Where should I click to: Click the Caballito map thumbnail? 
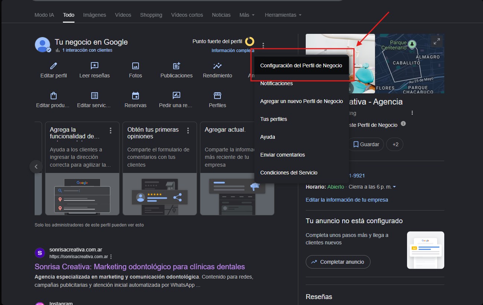coord(410,64)
